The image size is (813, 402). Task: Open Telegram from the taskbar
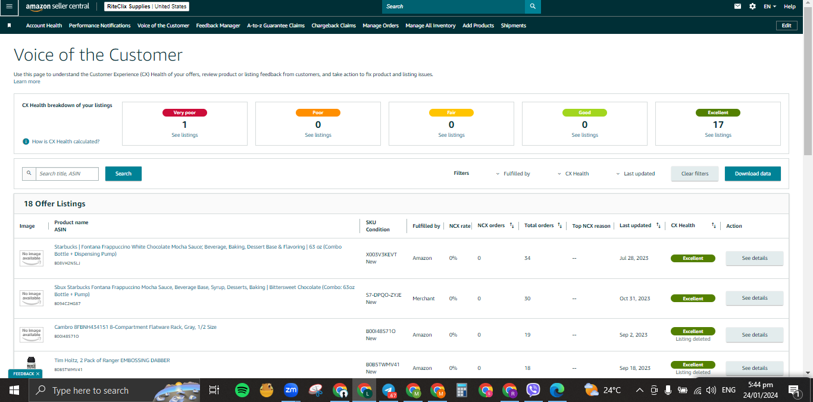pyautogui.click(x=388, y=390)
